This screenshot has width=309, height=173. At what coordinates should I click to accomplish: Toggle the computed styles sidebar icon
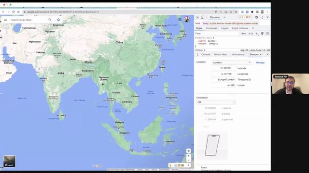click(x=267, y=34)
